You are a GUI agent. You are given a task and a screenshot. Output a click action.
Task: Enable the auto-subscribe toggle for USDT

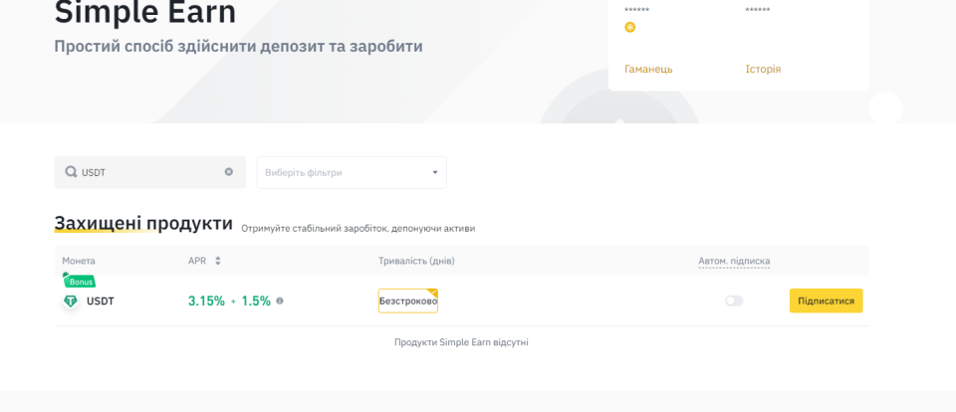click(x=734, y=301)
